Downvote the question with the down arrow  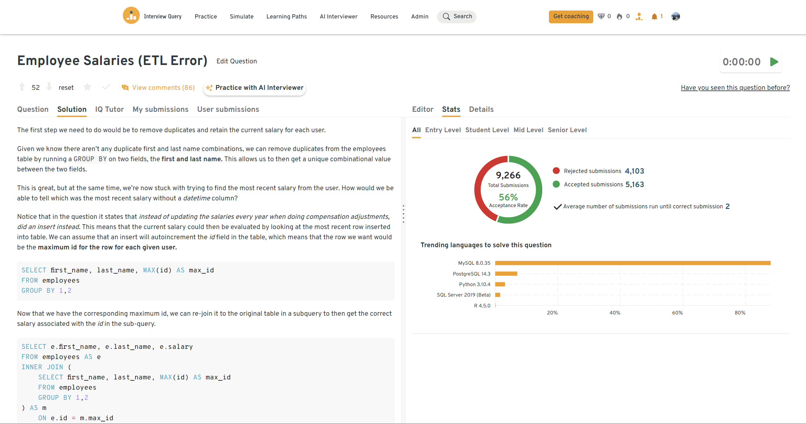(49, 87)
